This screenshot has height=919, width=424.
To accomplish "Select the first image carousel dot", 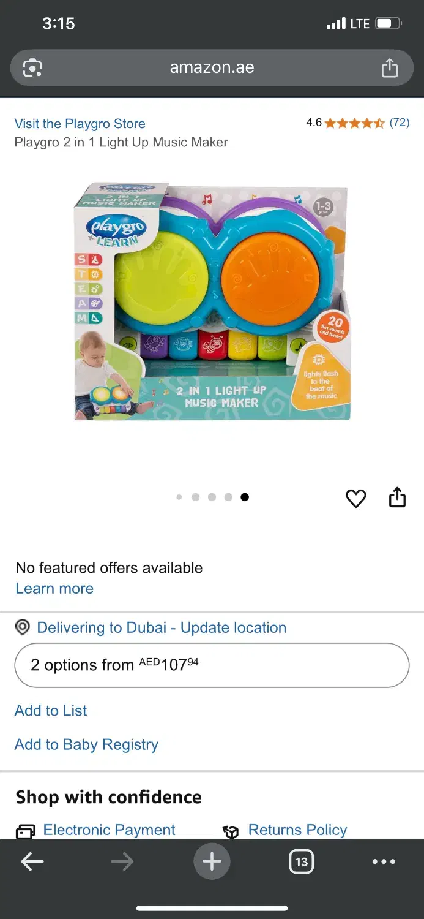I will pos(179,497).
